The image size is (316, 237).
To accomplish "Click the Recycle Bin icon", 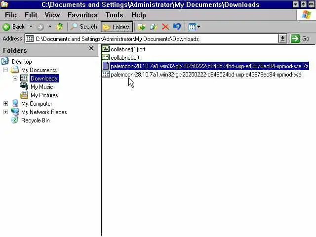I will (15, 120).
